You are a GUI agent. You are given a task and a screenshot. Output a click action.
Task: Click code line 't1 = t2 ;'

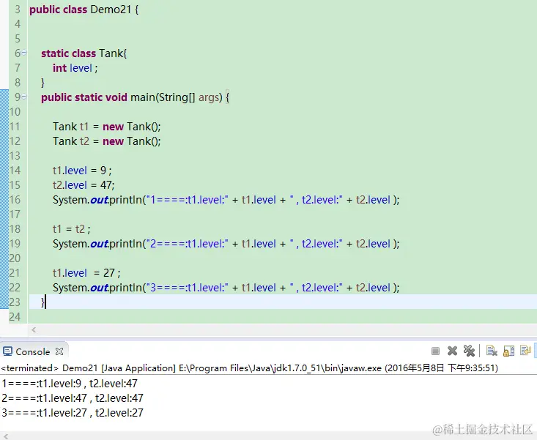(72, 229)
